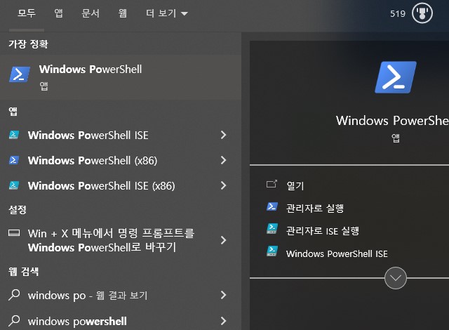Screen dimensions: 449x330
Task: Select 'Windows PowerShell ISE (x86)' result text
Action: pyautogui.click(x=101, y=186)
